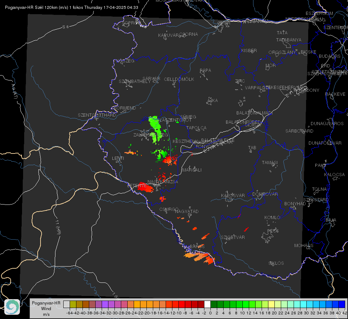Click the SARVAR town label
The image size is (348, 319).
(x=151, y=79)
